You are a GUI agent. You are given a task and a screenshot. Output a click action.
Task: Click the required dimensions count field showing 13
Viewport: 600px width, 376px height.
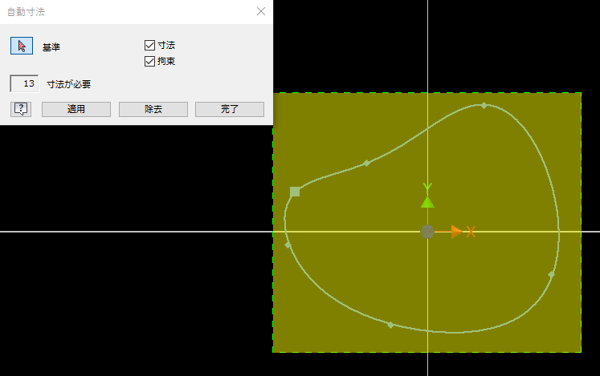click(x=24, y=83)
